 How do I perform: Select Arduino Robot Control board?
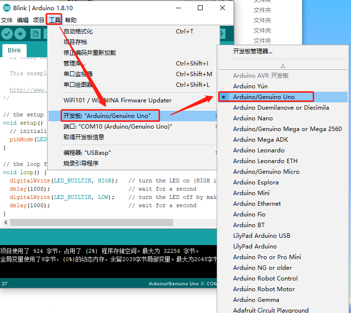point(283,279)
